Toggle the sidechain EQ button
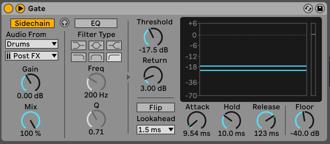Viewport: 330px width, 144px height. (96, 23)
